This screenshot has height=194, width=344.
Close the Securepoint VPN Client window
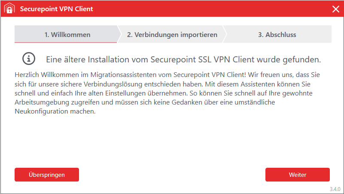tap(335, 9)
